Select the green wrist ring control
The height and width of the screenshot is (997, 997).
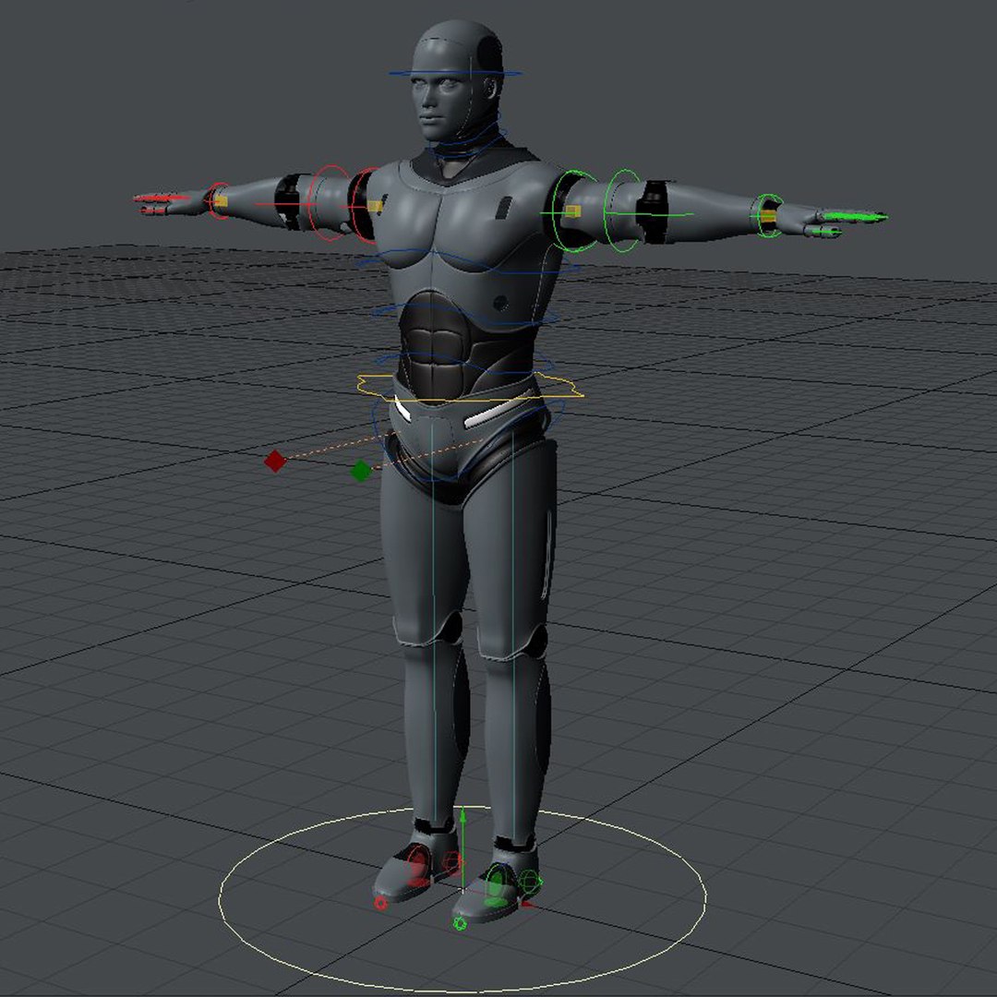pos(770,215)
